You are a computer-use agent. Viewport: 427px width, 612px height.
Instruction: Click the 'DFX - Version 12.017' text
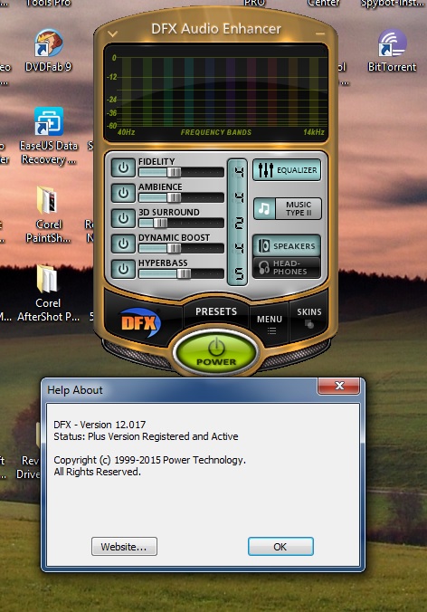coord(100,425)
